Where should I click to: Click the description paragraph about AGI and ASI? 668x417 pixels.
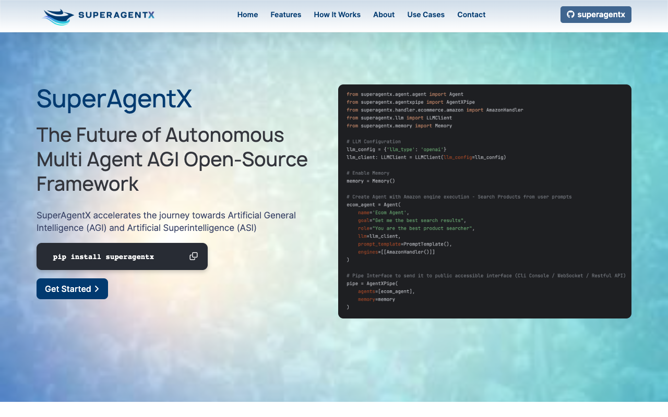pyautogui.click(x=166, y=222)
